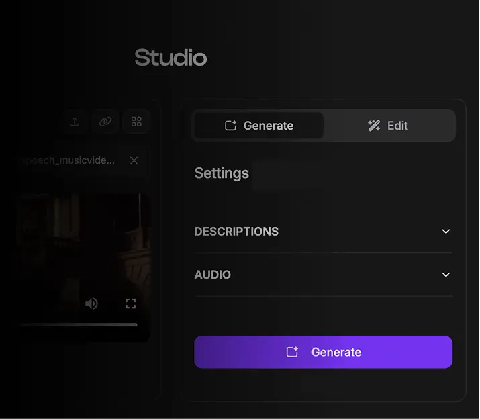Click the speech_musicvide... file name
This screenshot has height=419, width=480.
point(68,160)
